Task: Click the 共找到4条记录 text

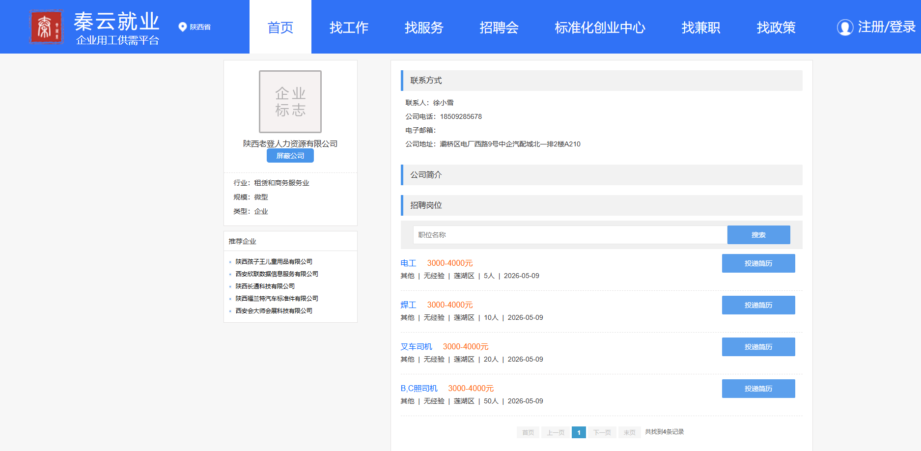Action: 664,432
